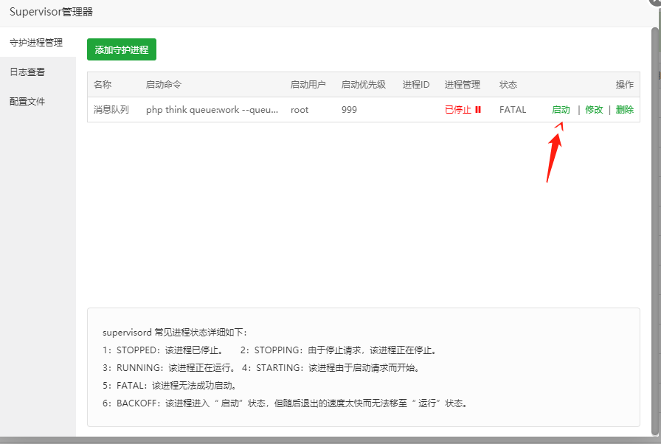
Task: Click the 进程ID column header
Action: (x=415, y=84)
